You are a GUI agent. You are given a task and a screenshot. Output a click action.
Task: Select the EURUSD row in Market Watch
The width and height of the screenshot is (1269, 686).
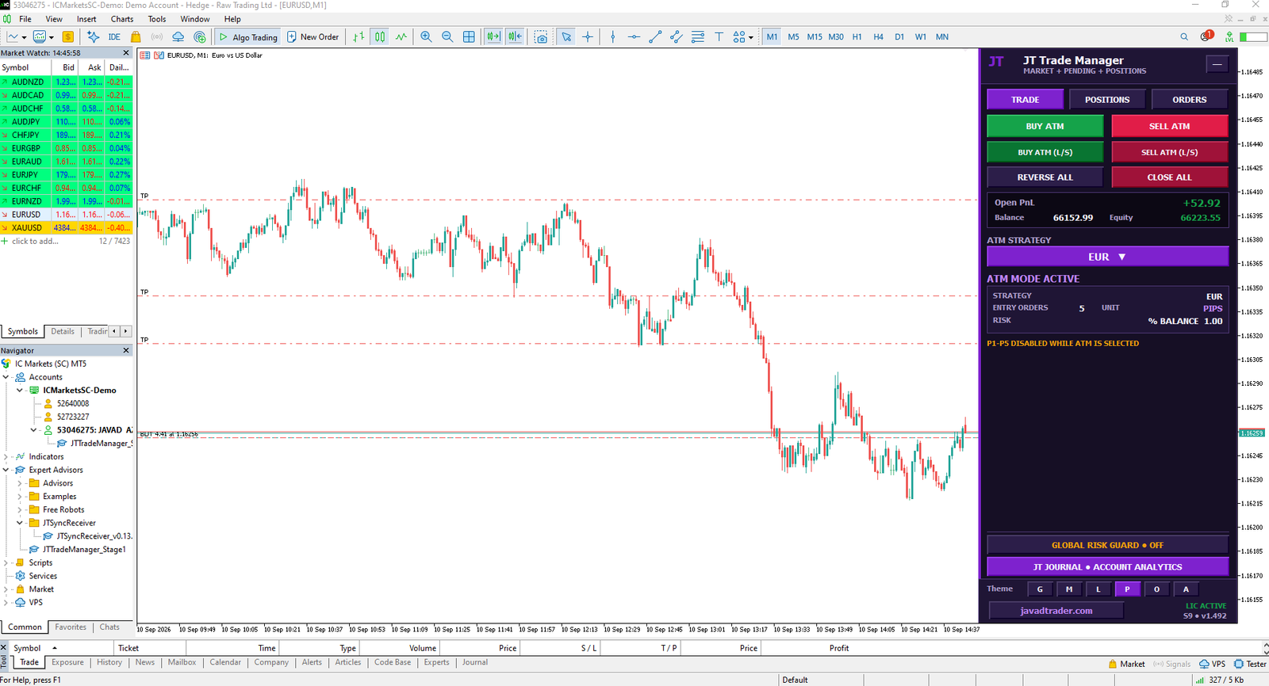coord(66,215)
